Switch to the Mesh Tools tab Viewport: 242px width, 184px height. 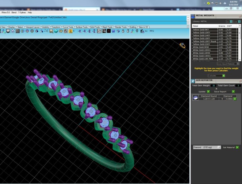click(107, 27)
